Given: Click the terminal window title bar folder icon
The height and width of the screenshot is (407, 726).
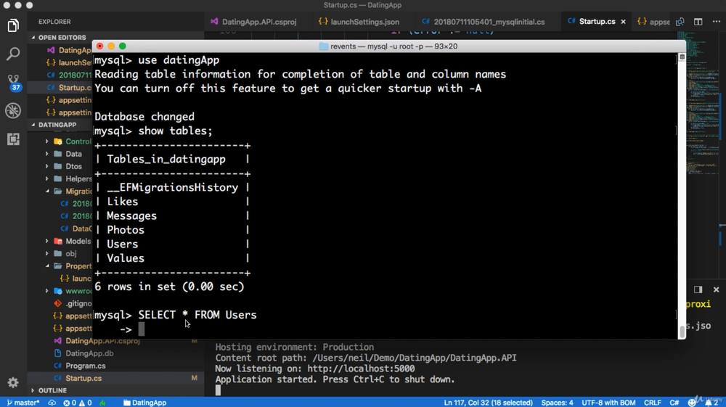Looking at the screenshot, I should click(324, 46).
